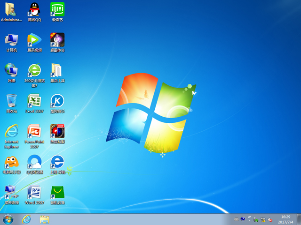This screenshot has width=301, height=225.
Task: Open the Windows Start menu
Action: pyautogui.click(x=8, y=219)
